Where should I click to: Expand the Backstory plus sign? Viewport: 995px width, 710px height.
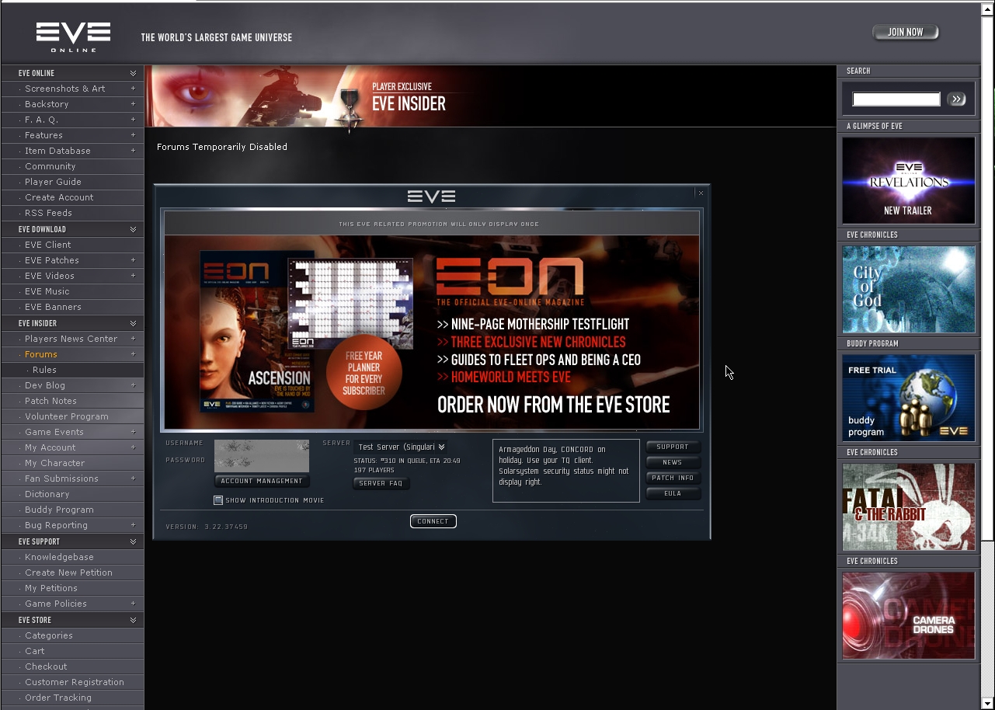tap(133, 104)
